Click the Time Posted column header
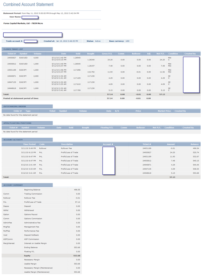Image resolution: width=205 pixels, height=276 pixels. tap(29, 144)
